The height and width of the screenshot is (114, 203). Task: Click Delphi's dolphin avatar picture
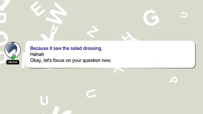point(13,50)
